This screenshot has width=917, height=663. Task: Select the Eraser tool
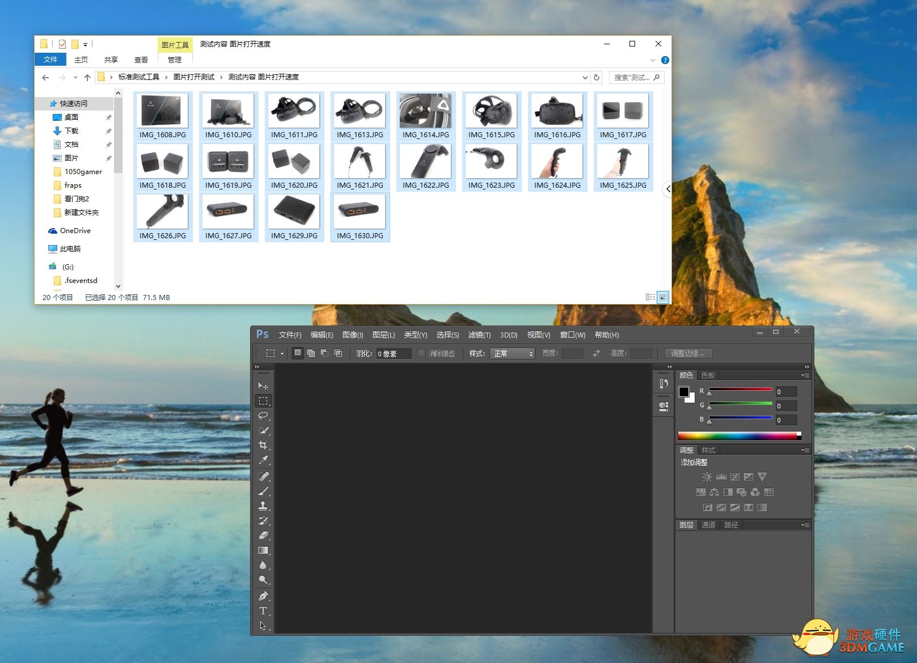pos(263,535)
